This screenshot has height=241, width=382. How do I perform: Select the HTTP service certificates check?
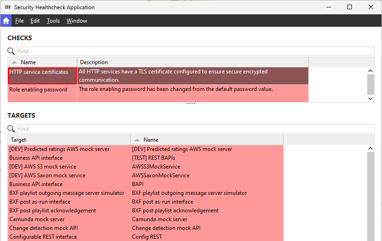[39, 72]
